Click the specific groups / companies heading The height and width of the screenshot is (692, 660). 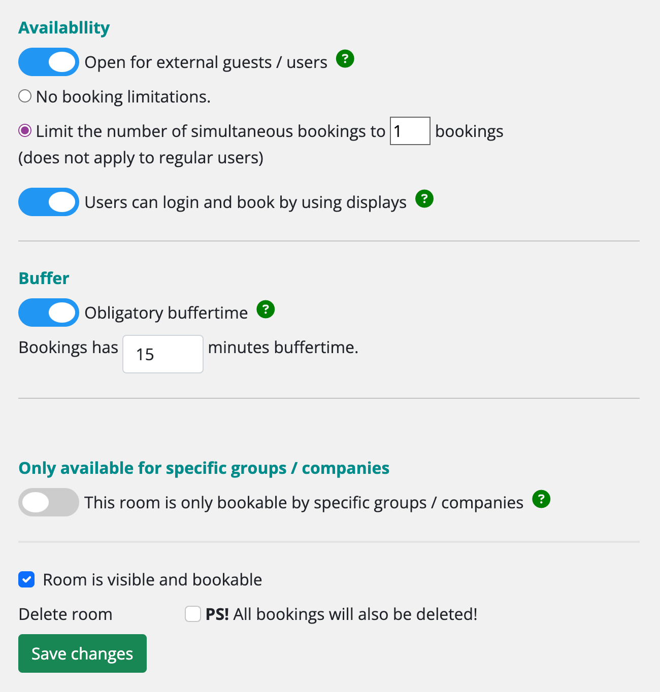[x=204, y=468]
